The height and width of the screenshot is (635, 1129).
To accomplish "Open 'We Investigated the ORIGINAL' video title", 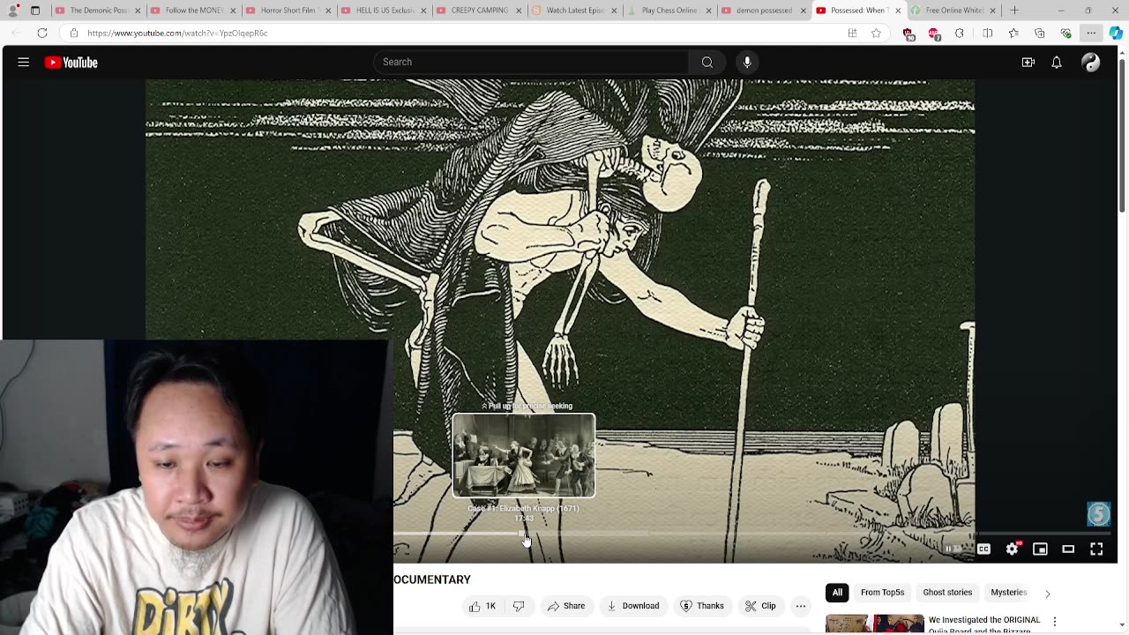I will 984,620.
